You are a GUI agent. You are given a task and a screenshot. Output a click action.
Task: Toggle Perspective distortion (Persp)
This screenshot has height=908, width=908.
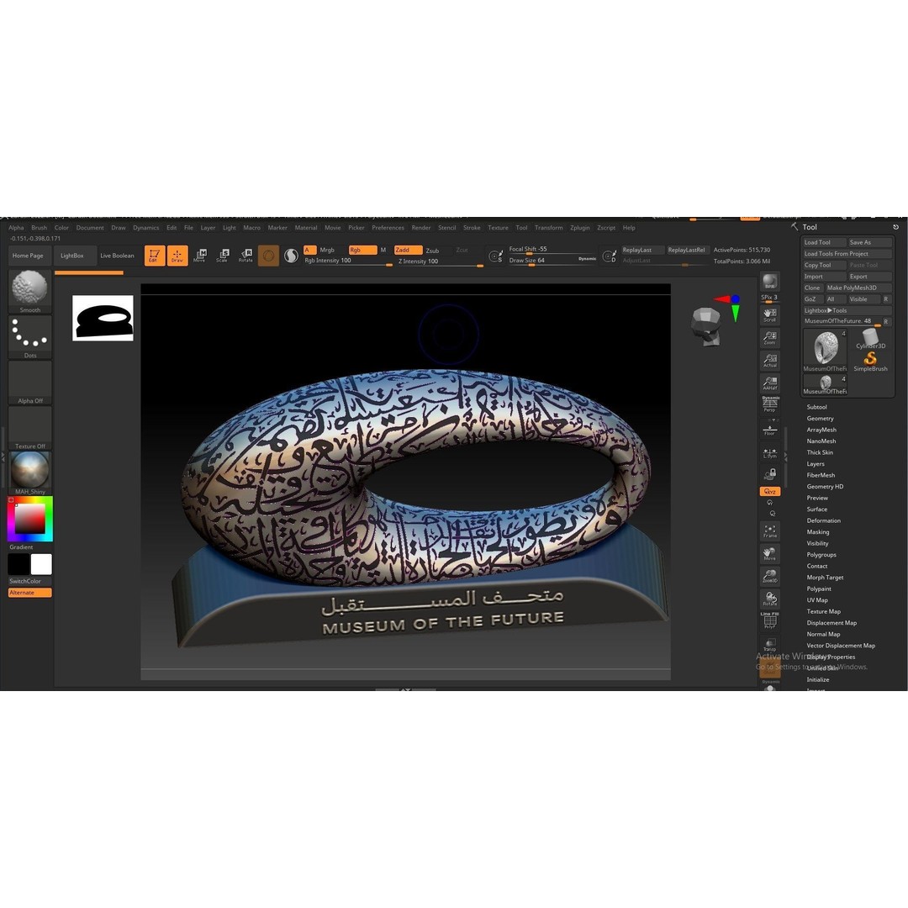[770, 404]
